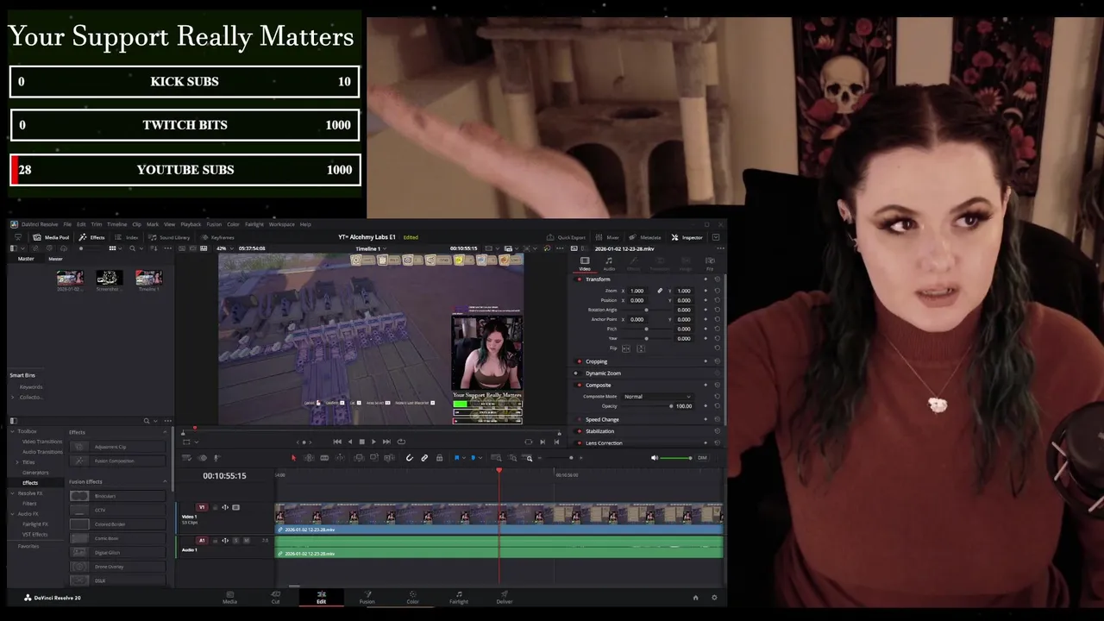The height and width of the screenshot is (621, 1104).
Task: Toggle the Stabilization enable dot
Action: click(579, 431)
